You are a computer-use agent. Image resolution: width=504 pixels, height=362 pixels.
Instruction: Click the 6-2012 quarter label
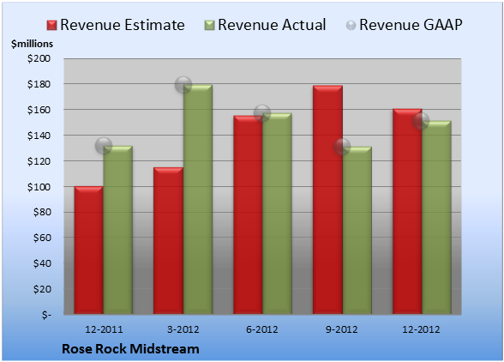(x=262, y=329)
